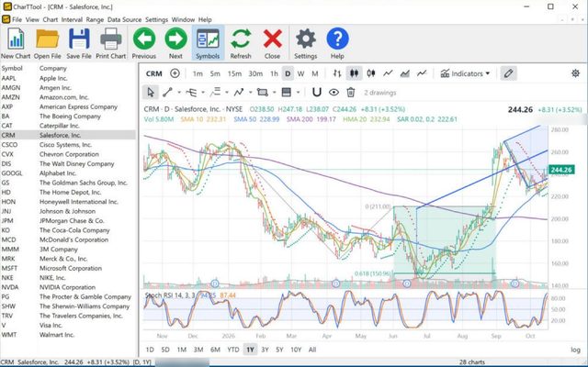Expand the pattern tool options arrow
Screen dimensions: 588x367
(251, 92)
